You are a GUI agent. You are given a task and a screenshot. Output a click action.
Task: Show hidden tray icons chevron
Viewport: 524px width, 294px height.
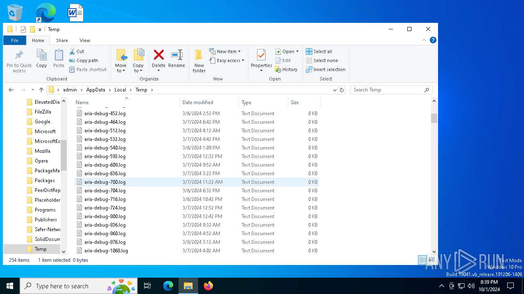[x=441, y=286]
